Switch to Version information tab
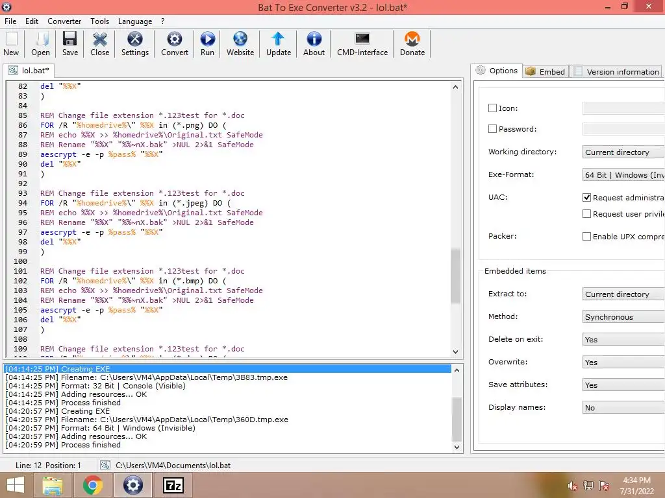The height and width of the screenshot is (498, 665). 617,71
